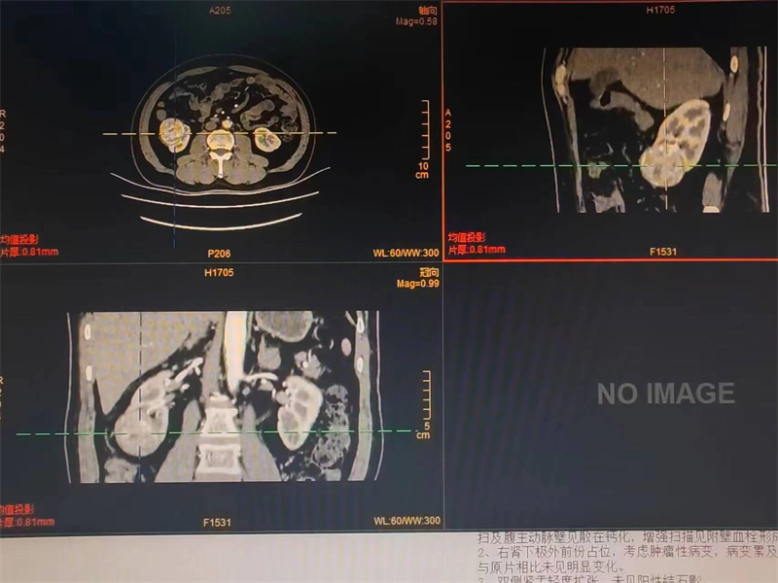Click the yellow horizontal crosshair in axial view
Image resolution: width=778 pixels, height=583 pixels.
220,133
